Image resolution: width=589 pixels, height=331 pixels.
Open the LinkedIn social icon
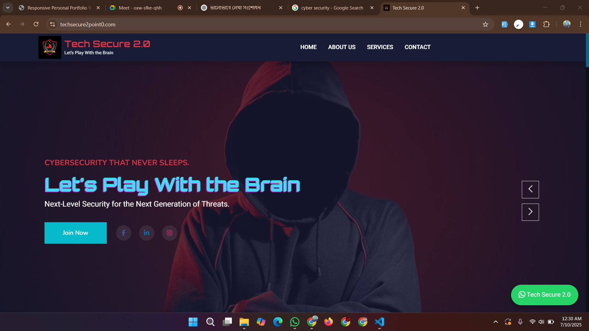pyautogui.click(x=146, y=233)
